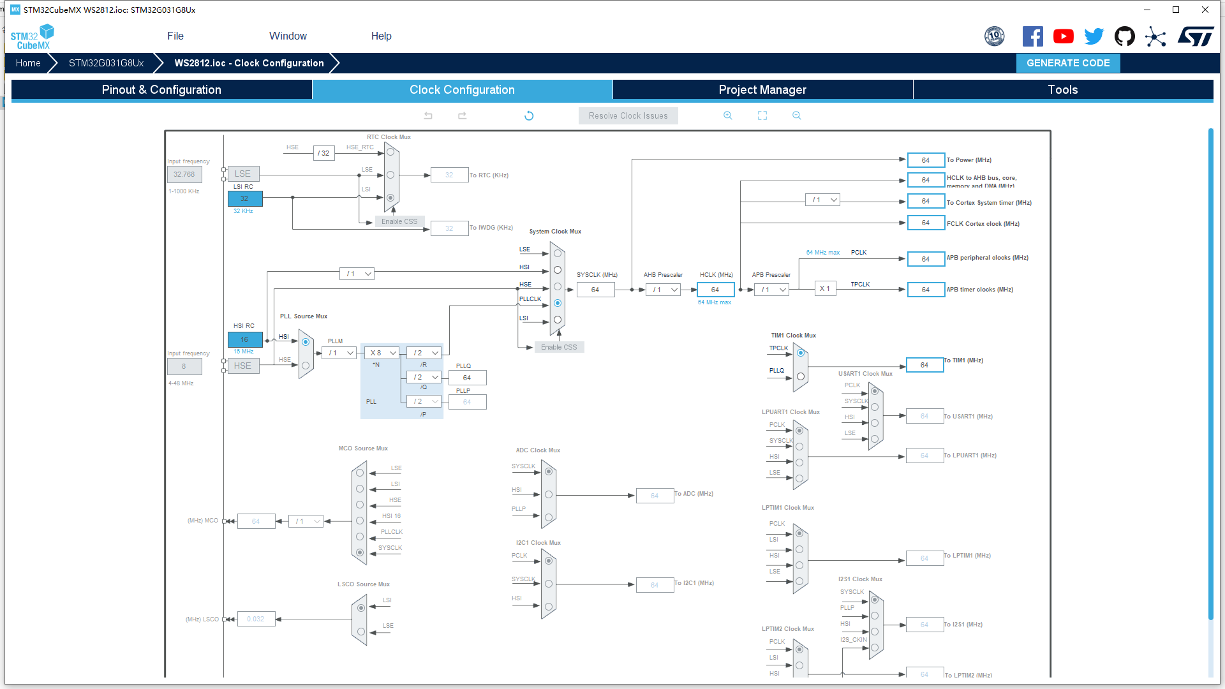Open the PLL /R divider dropdown

point(424,353)
